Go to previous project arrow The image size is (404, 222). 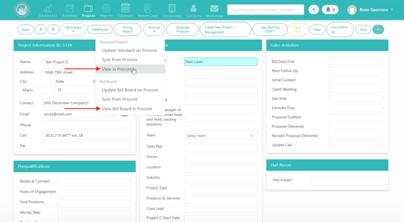pyautogui.click(x=40, y=29)
